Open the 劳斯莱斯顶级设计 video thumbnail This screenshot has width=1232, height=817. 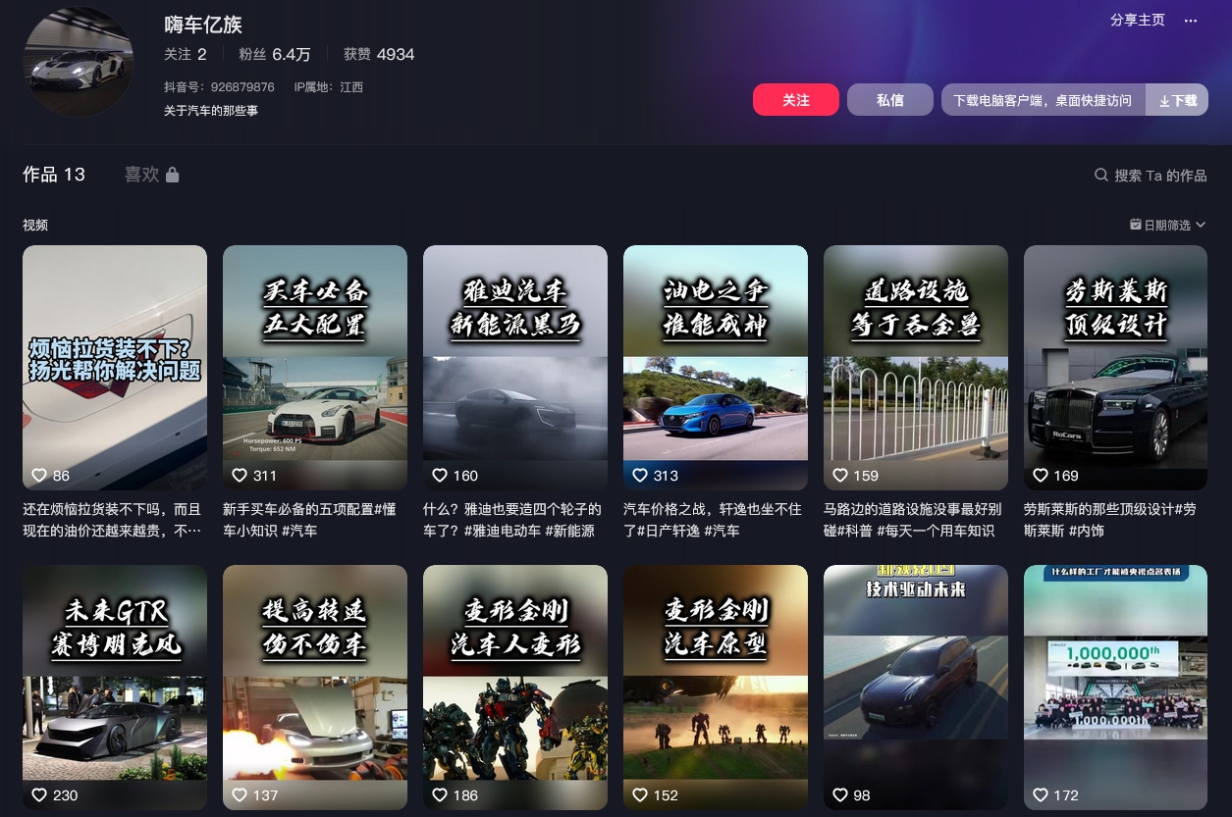point(1116,368)
